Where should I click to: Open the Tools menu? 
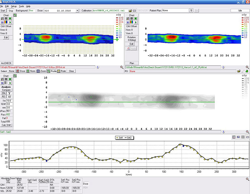pos(21,6)
